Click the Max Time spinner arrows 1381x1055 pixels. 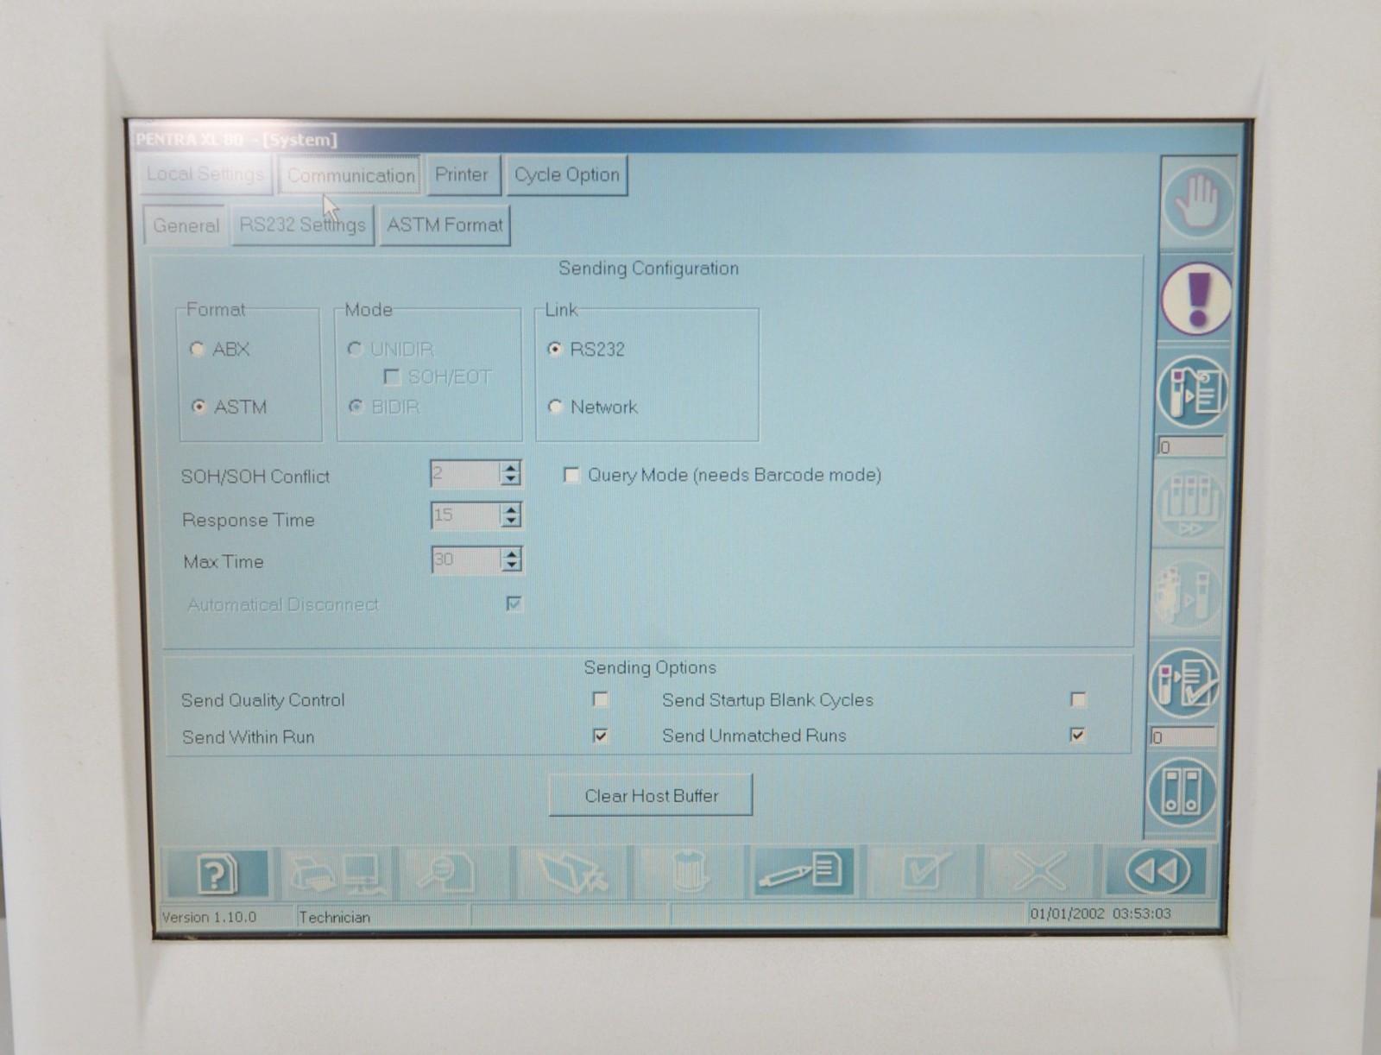pos(511,560)
